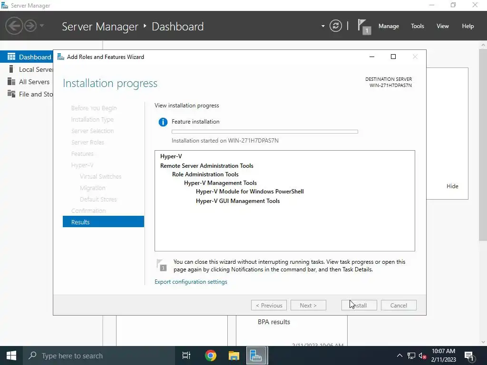The width and height of the screenshot is (487, 365).
Task: Select Hyper-V GUI Management Tools entry
Action: click(238, 201)
